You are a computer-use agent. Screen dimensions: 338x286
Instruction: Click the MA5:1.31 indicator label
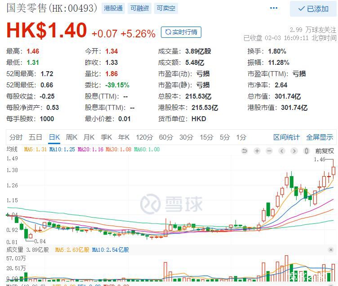pos(36,149)
